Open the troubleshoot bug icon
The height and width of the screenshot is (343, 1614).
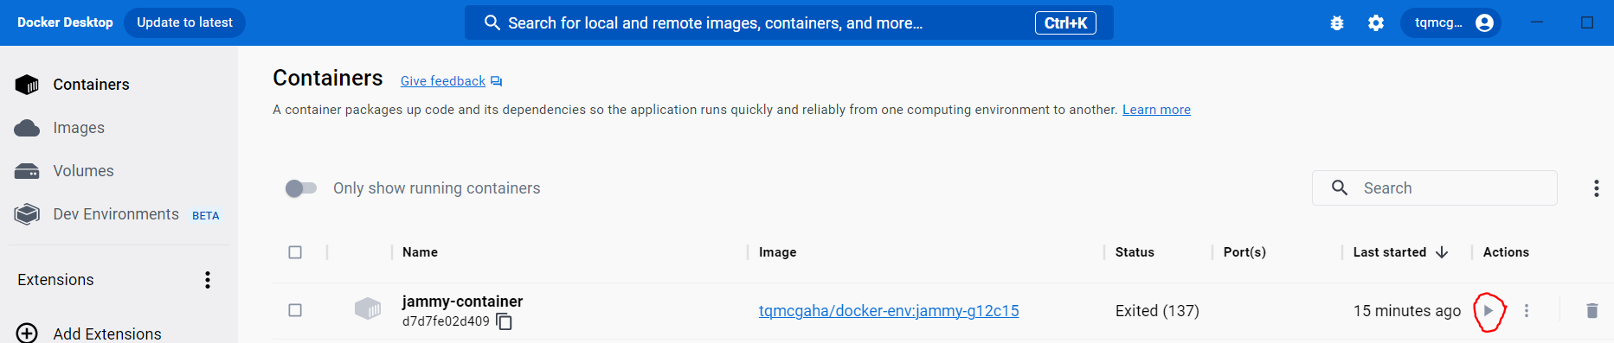pos(1337,23)
